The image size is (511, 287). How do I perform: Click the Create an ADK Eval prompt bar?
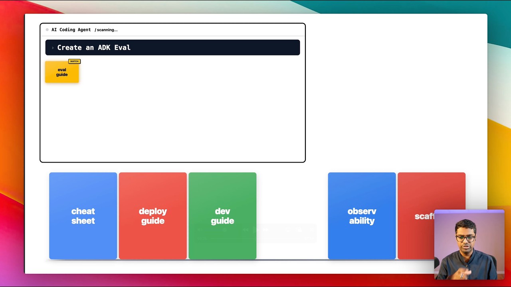(172, 47)
